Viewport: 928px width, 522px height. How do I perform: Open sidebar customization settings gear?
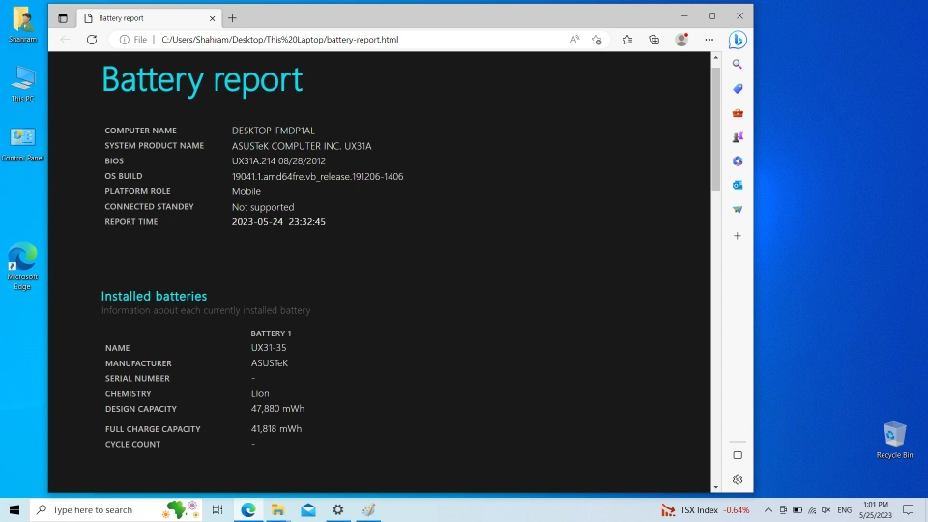(738, 479)
